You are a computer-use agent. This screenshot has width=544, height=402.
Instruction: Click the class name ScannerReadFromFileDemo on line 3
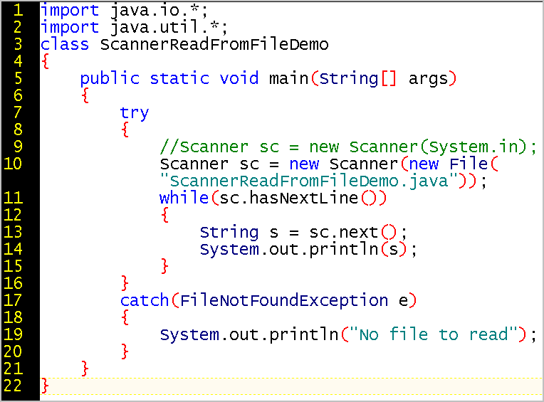(214, 44)
